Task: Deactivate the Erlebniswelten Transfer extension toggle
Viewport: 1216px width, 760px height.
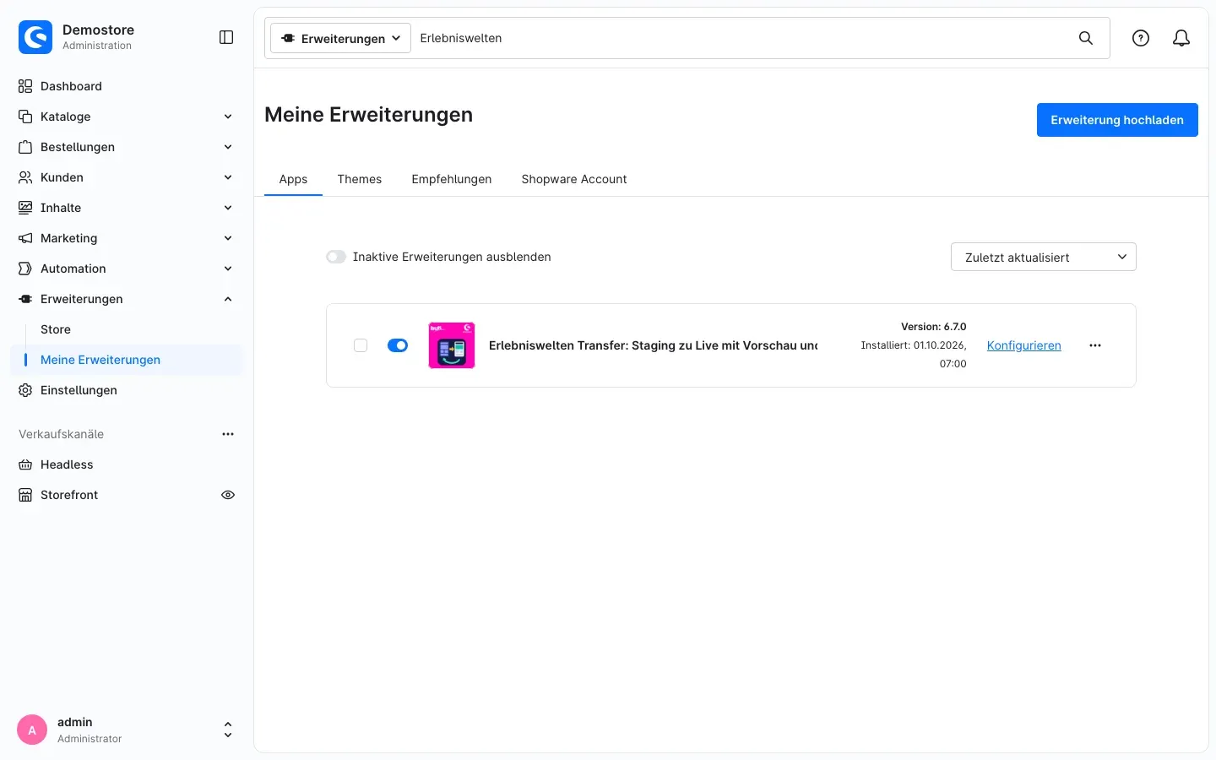Action: [x=398, y=345]
